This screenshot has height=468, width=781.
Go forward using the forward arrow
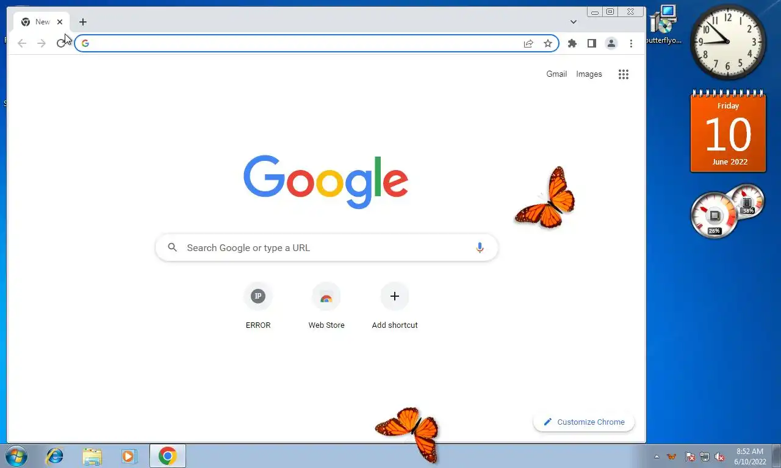pyautogui.click(x=41, y=43)
